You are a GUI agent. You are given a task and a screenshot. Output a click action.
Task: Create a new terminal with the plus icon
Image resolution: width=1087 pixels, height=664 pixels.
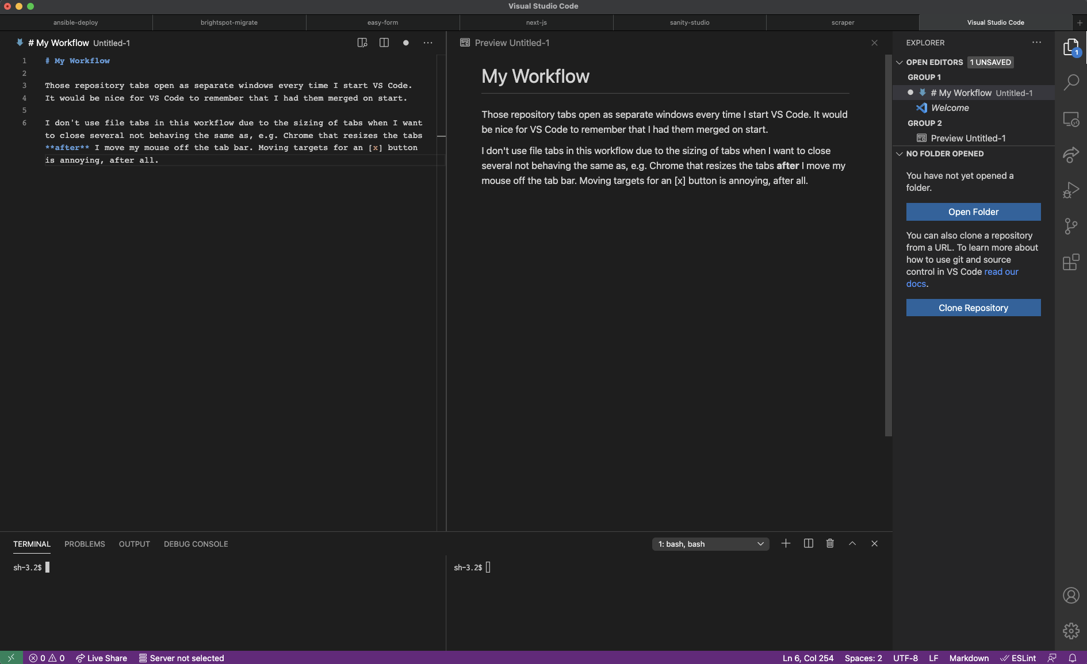tap(786, 543)
